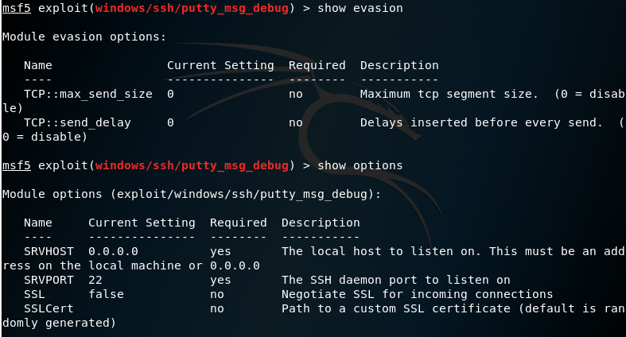The height and width of the screenshot is (337, 626).
Task: Click 'Maximum tcp segment size.' description
Action: [x=449, y=95]
